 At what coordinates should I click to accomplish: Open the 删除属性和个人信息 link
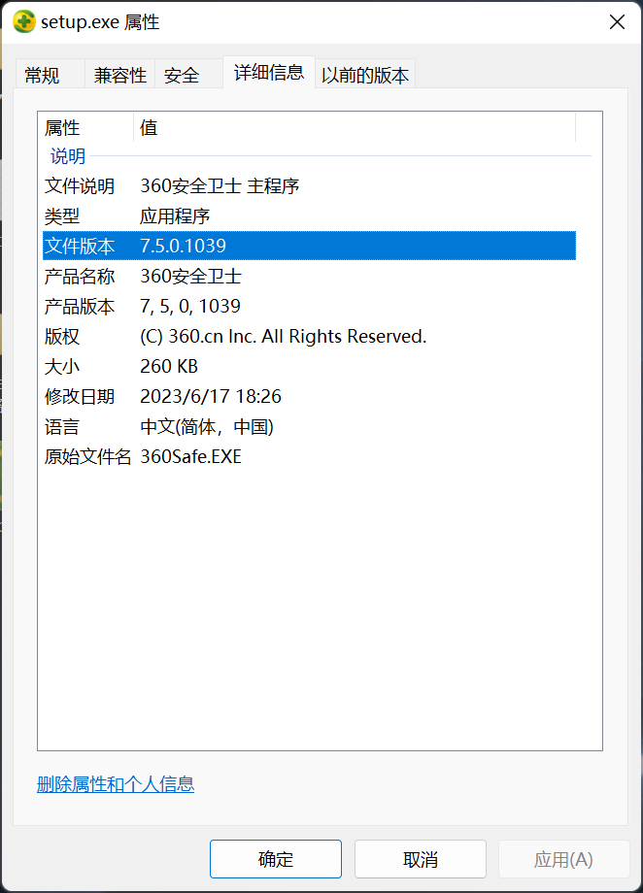coord(115,783)
